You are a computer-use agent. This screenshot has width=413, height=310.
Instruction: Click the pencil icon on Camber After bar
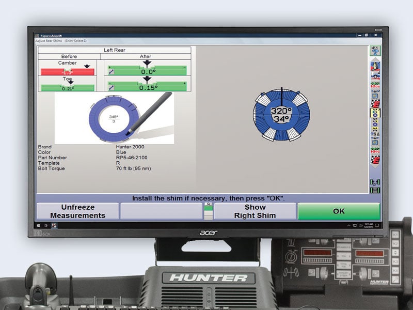click(112, 72)
